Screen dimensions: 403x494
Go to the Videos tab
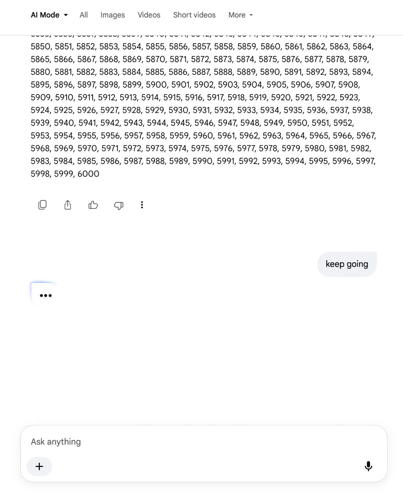pyautogui.click(x=149, y=15)
